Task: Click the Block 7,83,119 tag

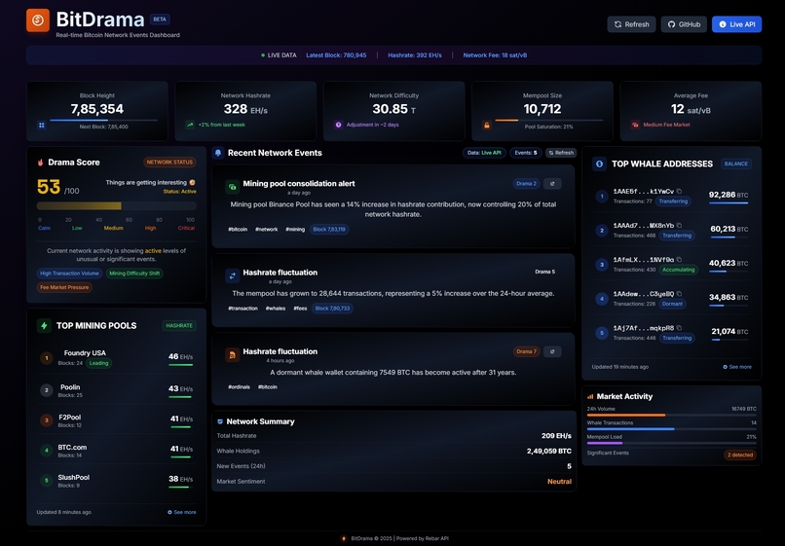Action: tap(329, 230)
